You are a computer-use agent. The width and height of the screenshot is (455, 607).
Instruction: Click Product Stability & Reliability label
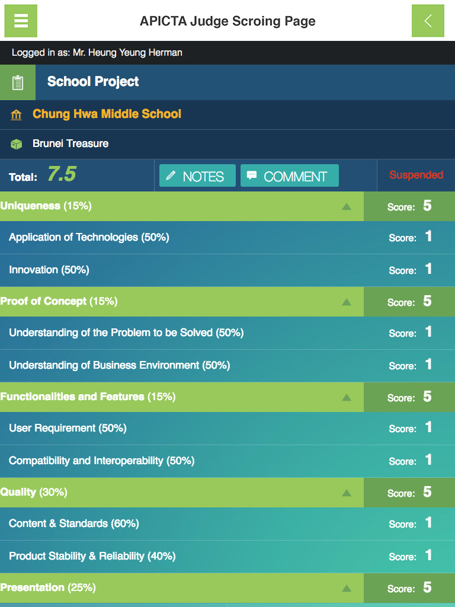coord(92,556)
